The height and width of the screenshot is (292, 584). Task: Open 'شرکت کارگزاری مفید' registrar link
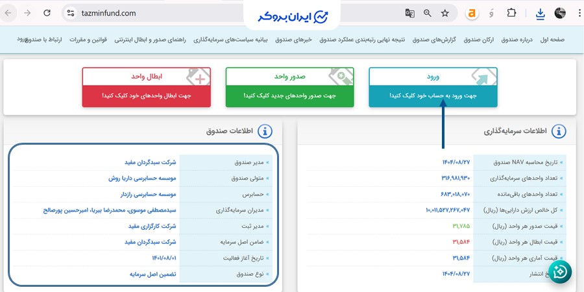tap(152, 226)
